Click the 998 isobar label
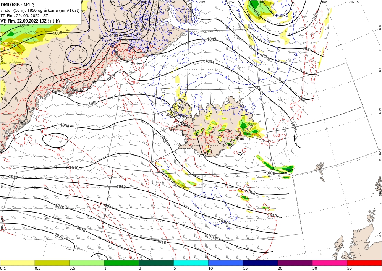 click(306, 49)
